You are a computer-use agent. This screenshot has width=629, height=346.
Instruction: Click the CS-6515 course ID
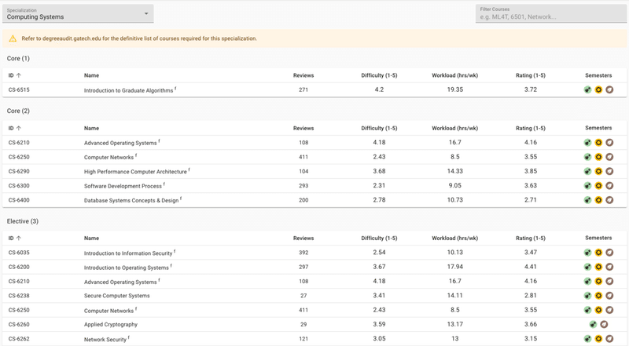point(19,89)
